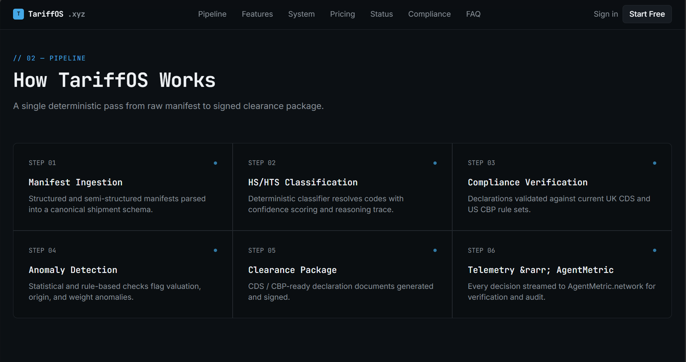The height and width of the screenshot is (362, 686).
Task: Click the 'Statistical and rule-based checks' description
Action: (115, 292)
